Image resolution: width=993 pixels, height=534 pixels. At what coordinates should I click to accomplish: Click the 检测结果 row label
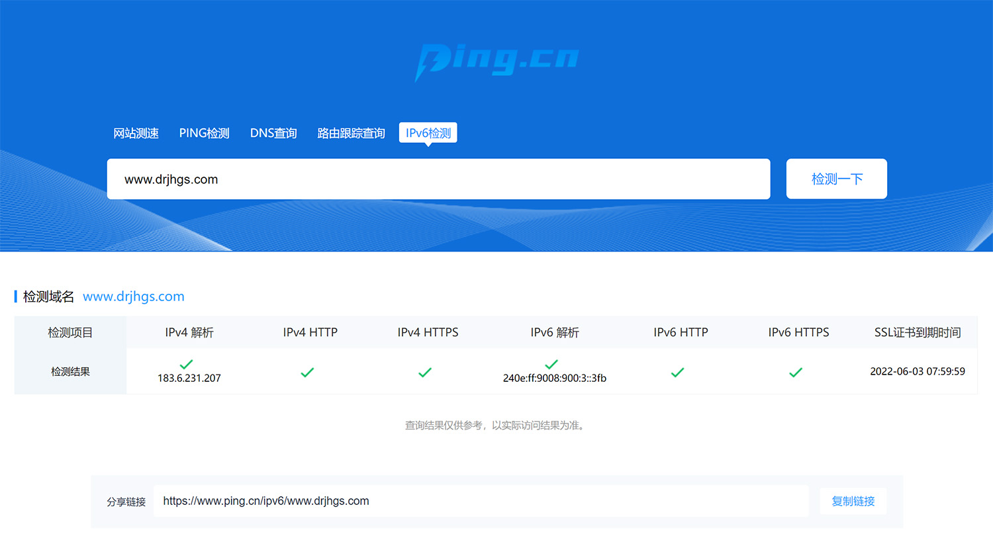tap(70, 372)
